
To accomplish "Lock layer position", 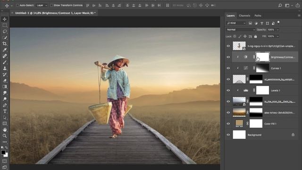I will pos(245,36).
